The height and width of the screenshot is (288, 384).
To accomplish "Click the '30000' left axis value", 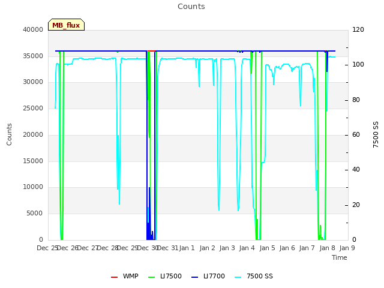I will (33, 82).
